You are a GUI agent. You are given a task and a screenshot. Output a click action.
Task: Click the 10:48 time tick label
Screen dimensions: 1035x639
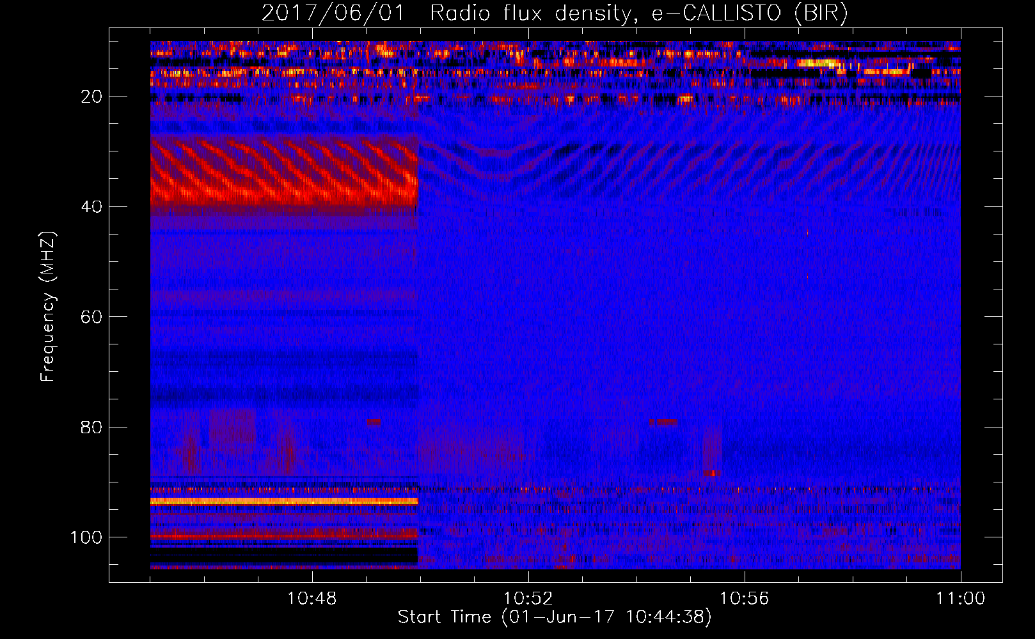[312, 599]
